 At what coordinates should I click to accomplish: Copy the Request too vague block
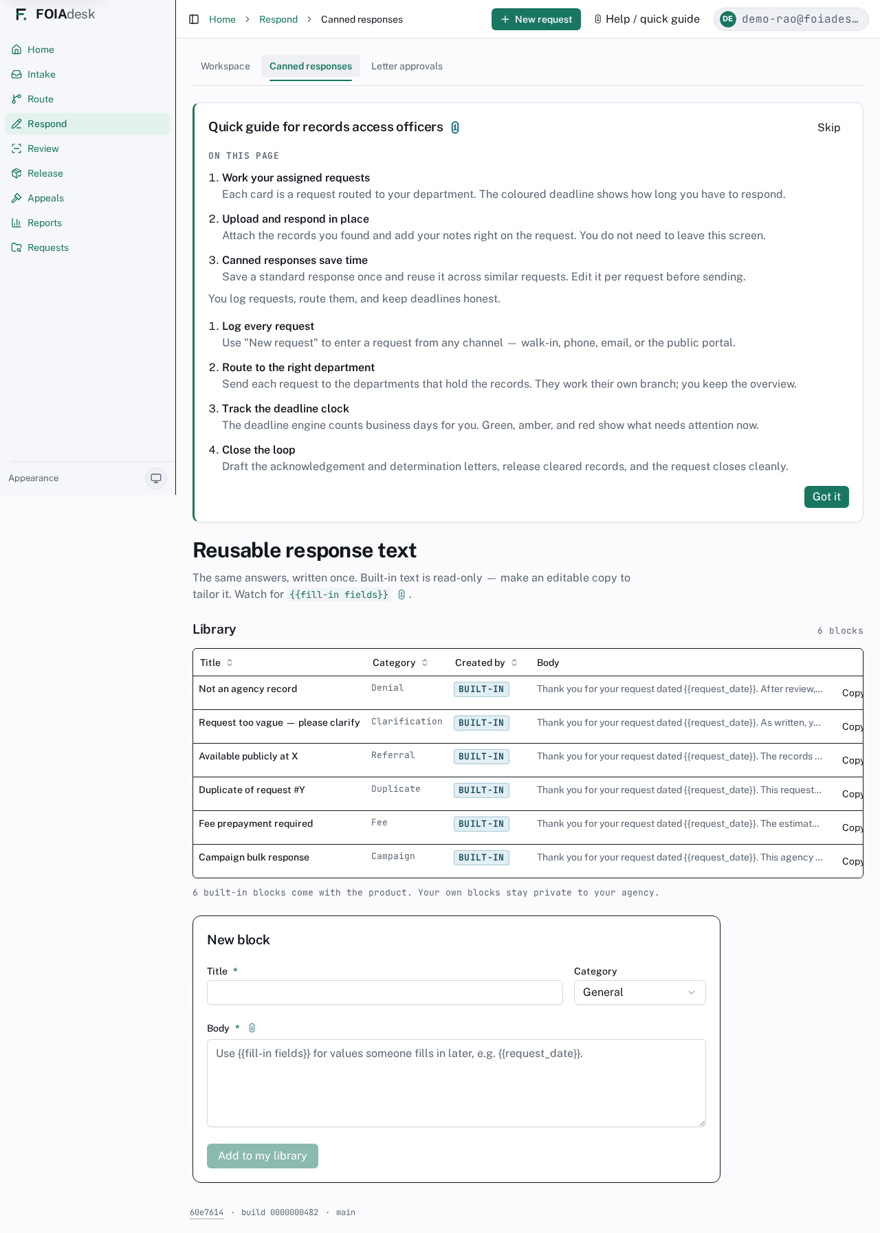point(852,726)
